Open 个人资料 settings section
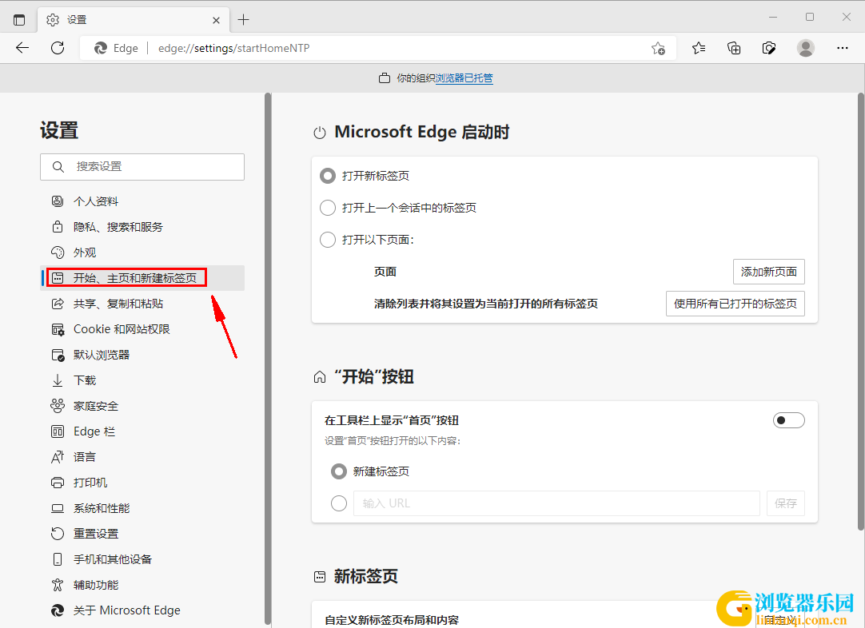 coord(142,201)
